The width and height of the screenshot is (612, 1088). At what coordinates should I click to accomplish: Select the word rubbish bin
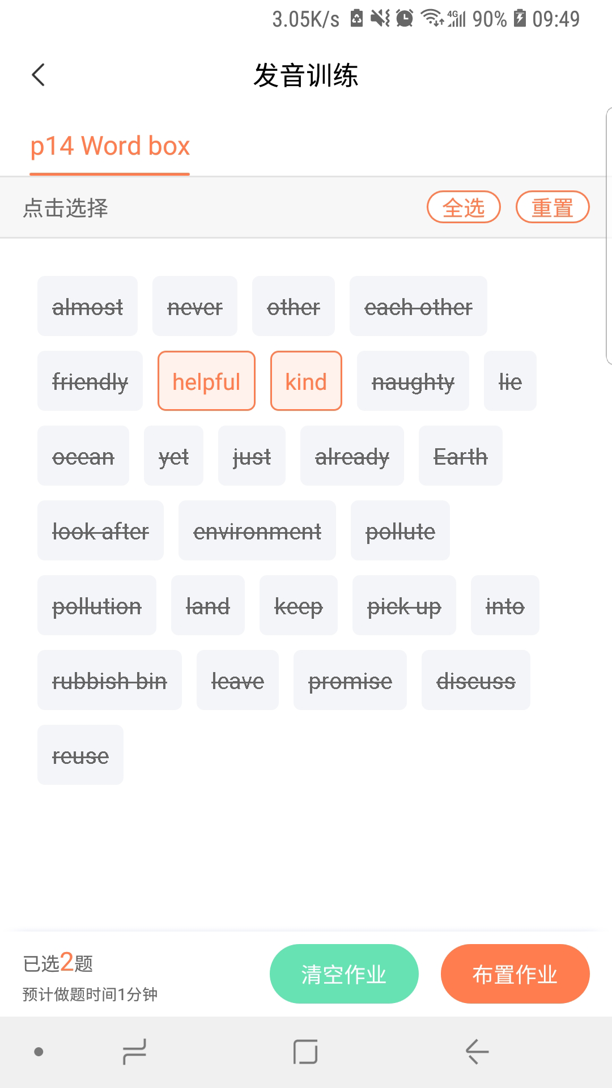click(x=109, y=681)
